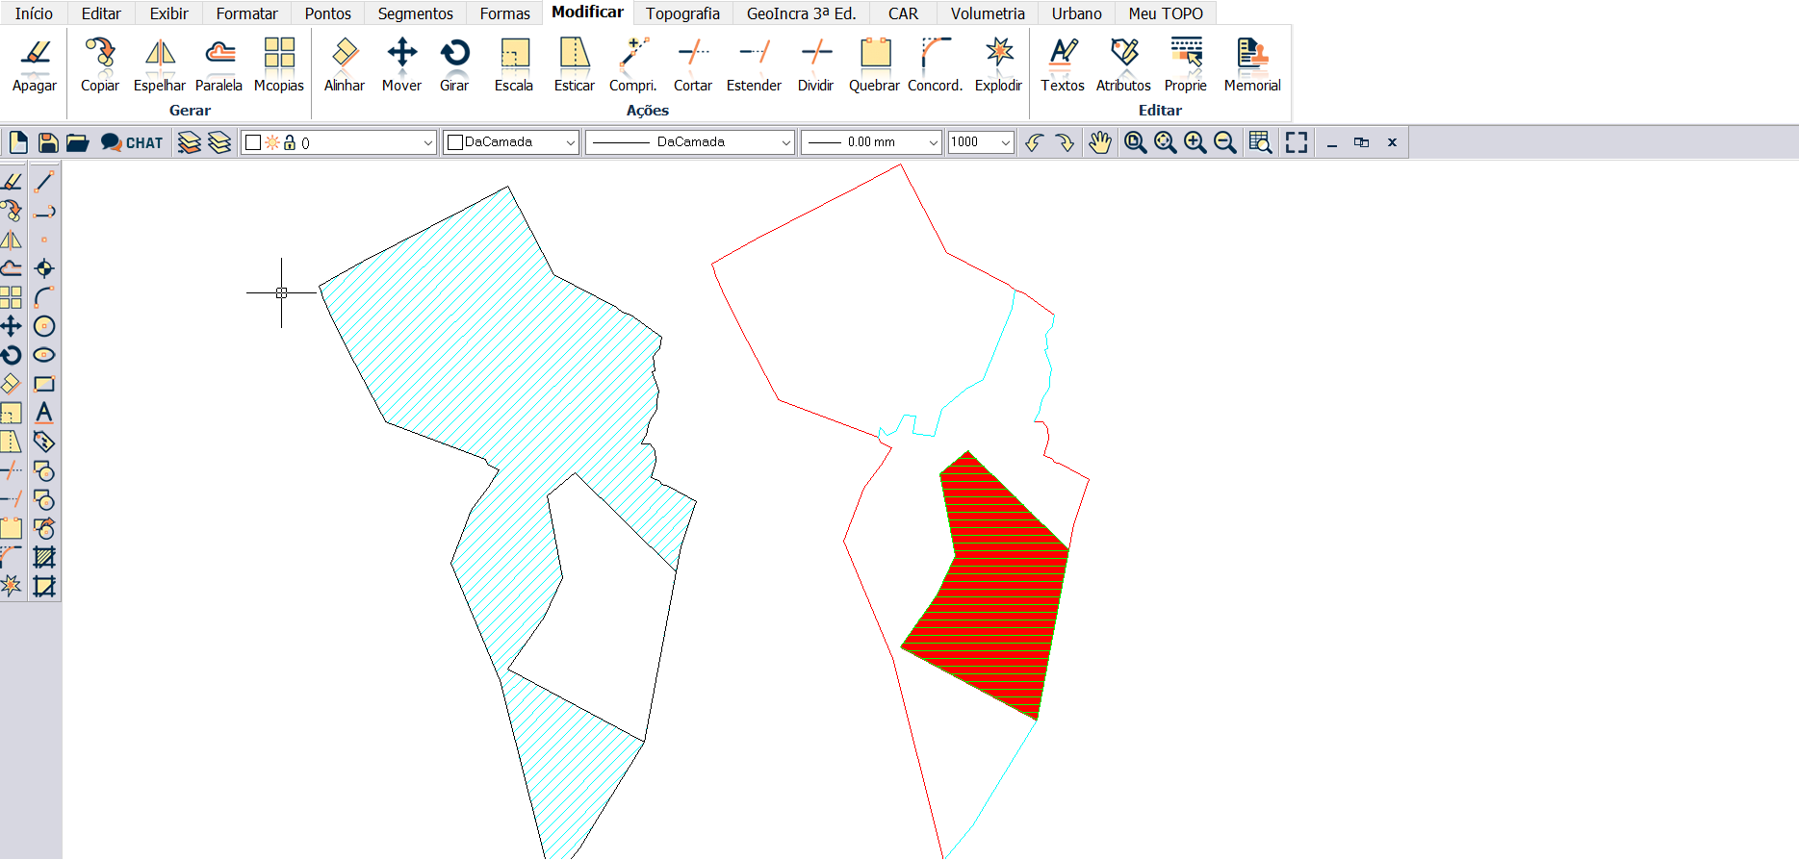The image size is (1799, 860).
Task: Toggle fullscreen view mode
Action: point(1297,142)
